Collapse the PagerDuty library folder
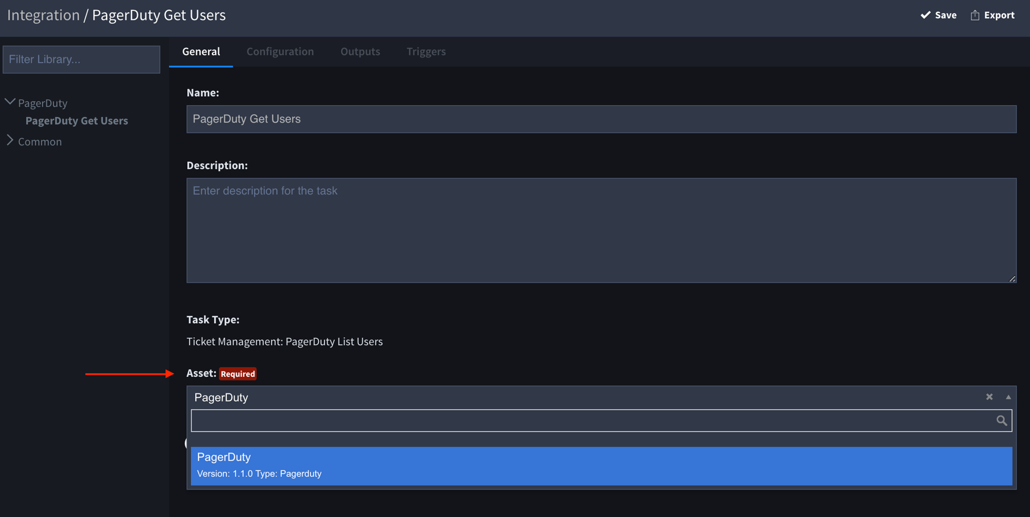The width and height of the screenshot is (1030, 517). 10,102
